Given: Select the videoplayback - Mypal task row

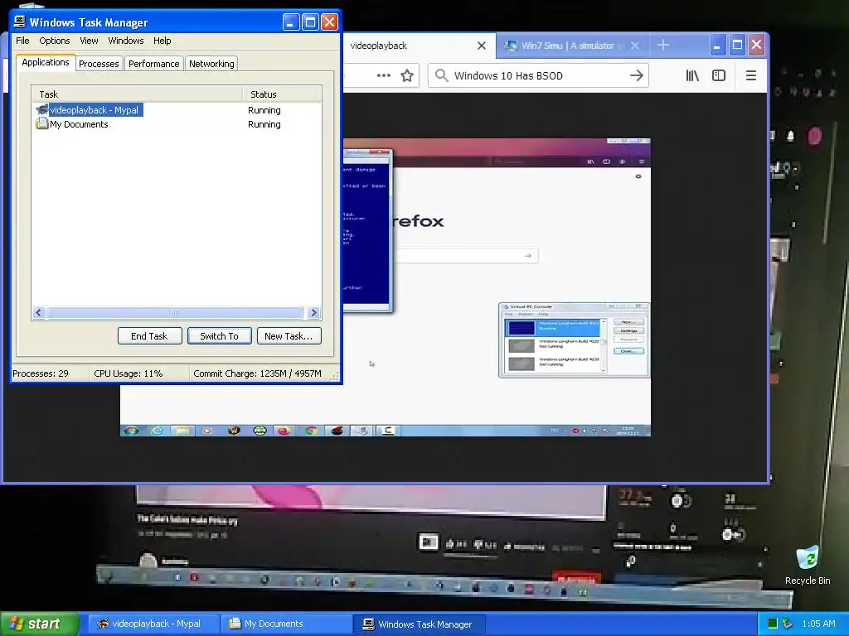Looking at the screenshot, I should coord(177,110).
